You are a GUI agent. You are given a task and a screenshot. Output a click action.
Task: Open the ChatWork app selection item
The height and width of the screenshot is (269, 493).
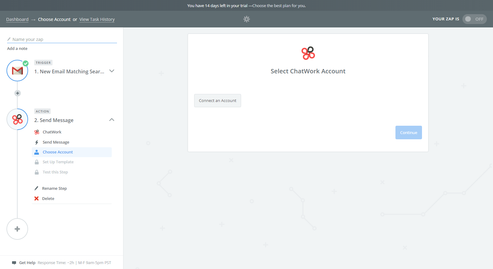click(x=72, y=132)
